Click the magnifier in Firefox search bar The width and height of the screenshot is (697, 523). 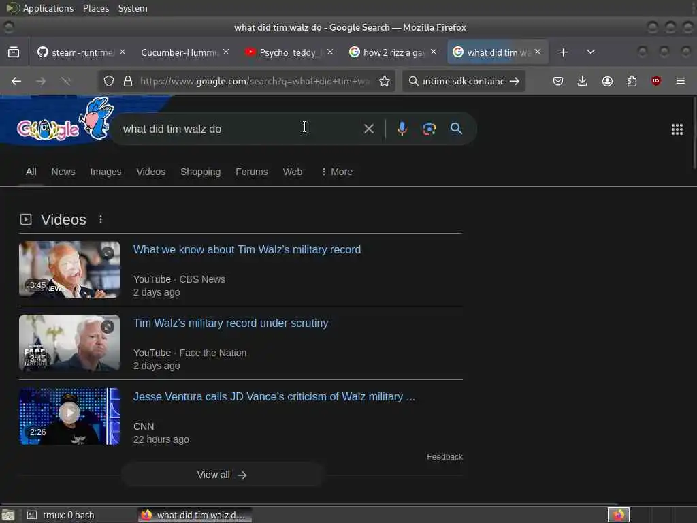pos(413,81)
